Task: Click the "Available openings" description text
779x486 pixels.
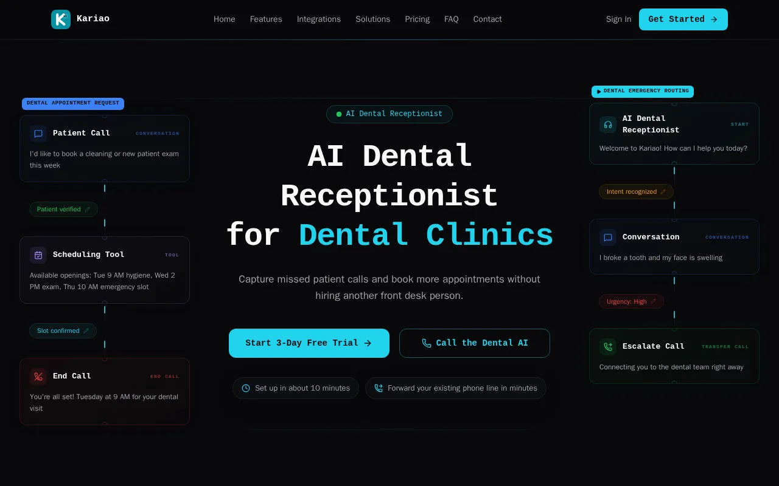Action: coord(102,281)
